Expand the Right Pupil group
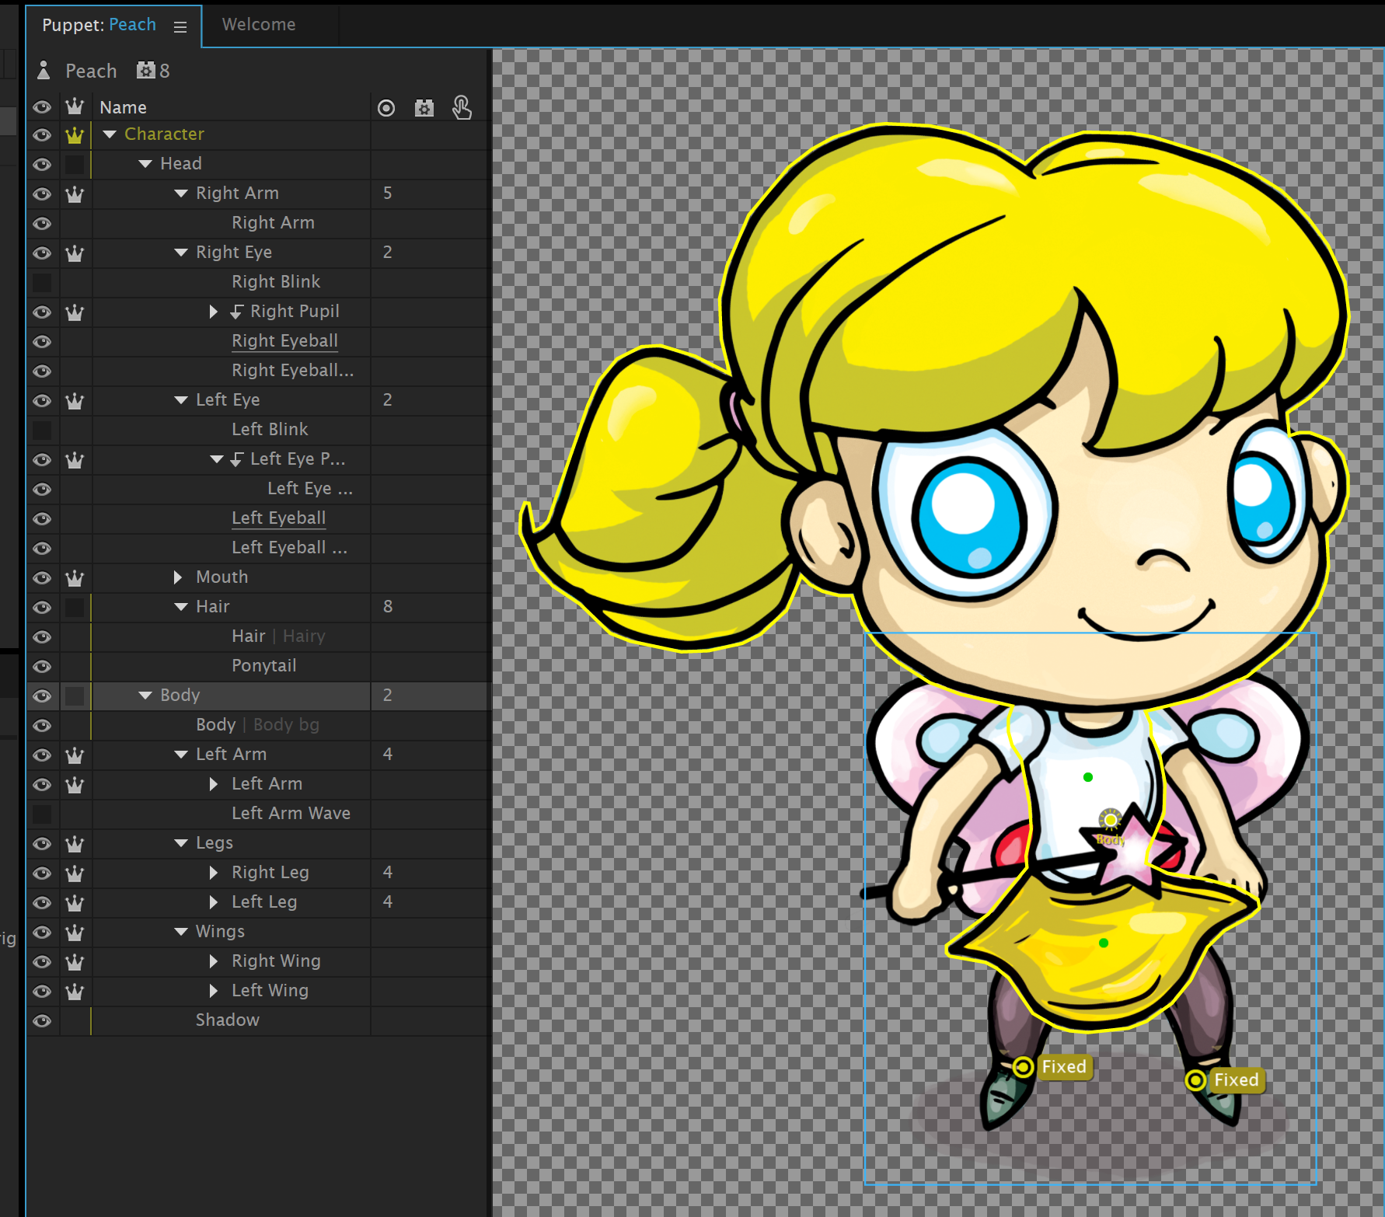 click(214, 312)
